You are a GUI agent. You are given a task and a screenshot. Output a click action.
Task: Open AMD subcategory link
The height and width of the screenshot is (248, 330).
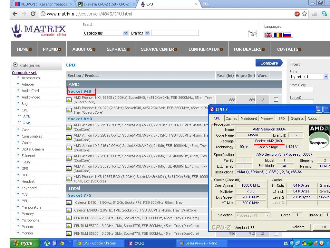(27, 116)
